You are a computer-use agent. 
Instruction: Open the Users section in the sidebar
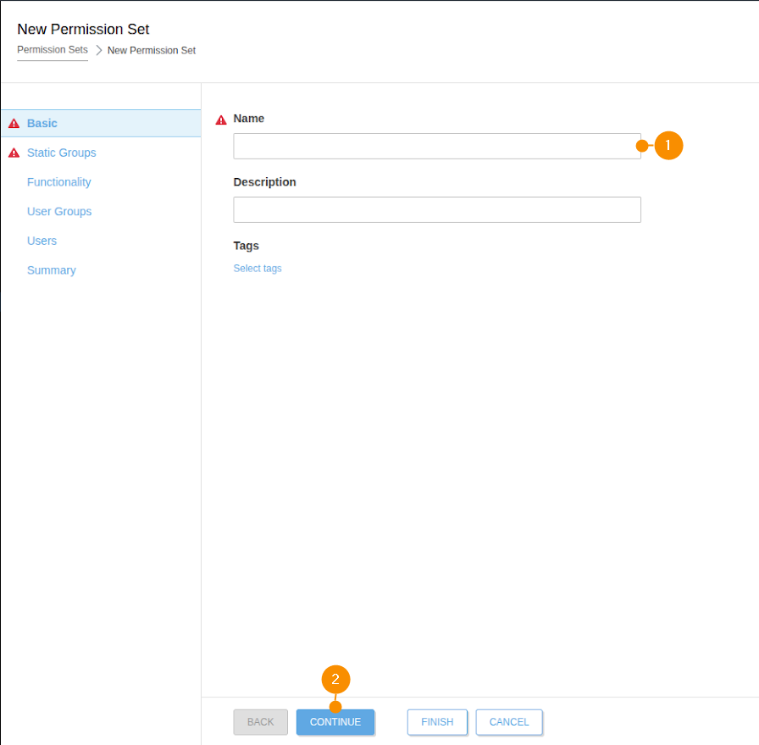pos(42,241)
